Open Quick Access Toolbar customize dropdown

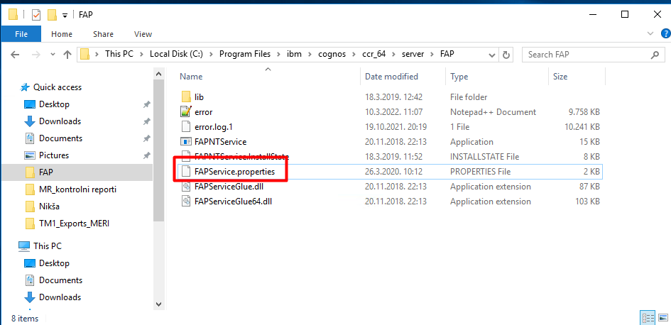point(65,15)
